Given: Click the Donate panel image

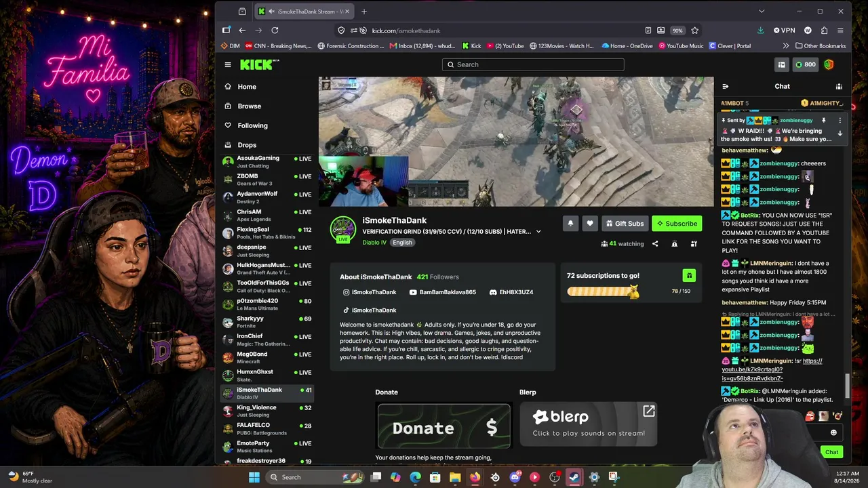Looking at the screenshot, I should 444,426.
